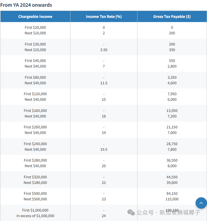Click the 39,600 gross tax amount
This screenshot has height=221, width=207.
click(172, 182)
